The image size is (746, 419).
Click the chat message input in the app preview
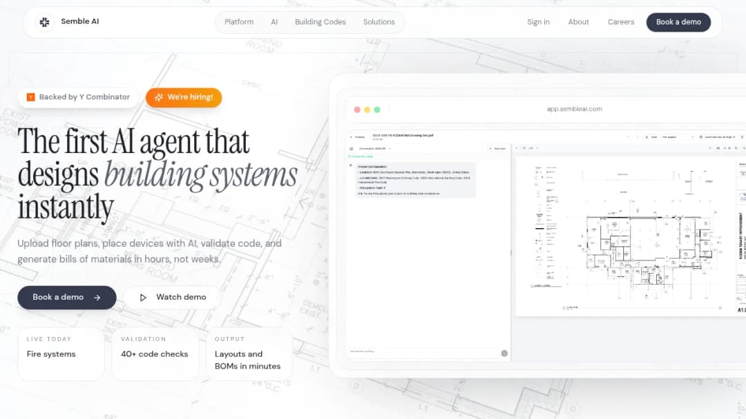(424, 351)
